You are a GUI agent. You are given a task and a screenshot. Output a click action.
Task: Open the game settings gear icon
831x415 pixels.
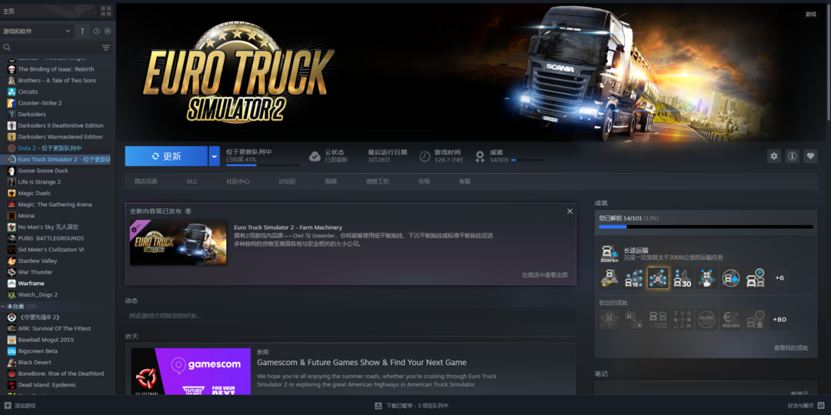coord(774,156)
